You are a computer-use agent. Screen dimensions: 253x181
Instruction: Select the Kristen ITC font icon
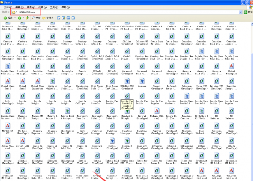(x=216, y=81)
